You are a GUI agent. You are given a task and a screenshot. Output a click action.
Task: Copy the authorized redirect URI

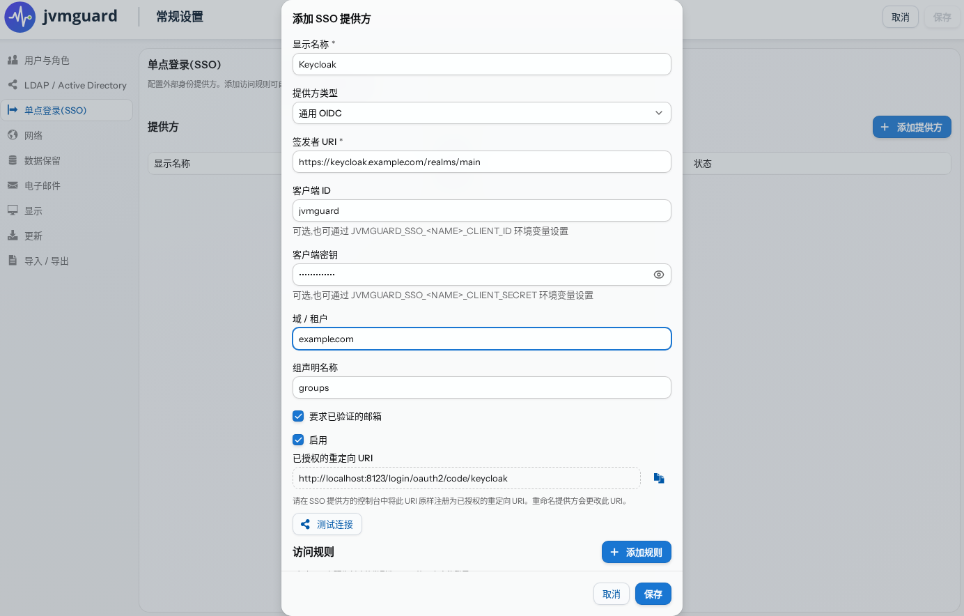pyautogui.click(x=659, y=478)
